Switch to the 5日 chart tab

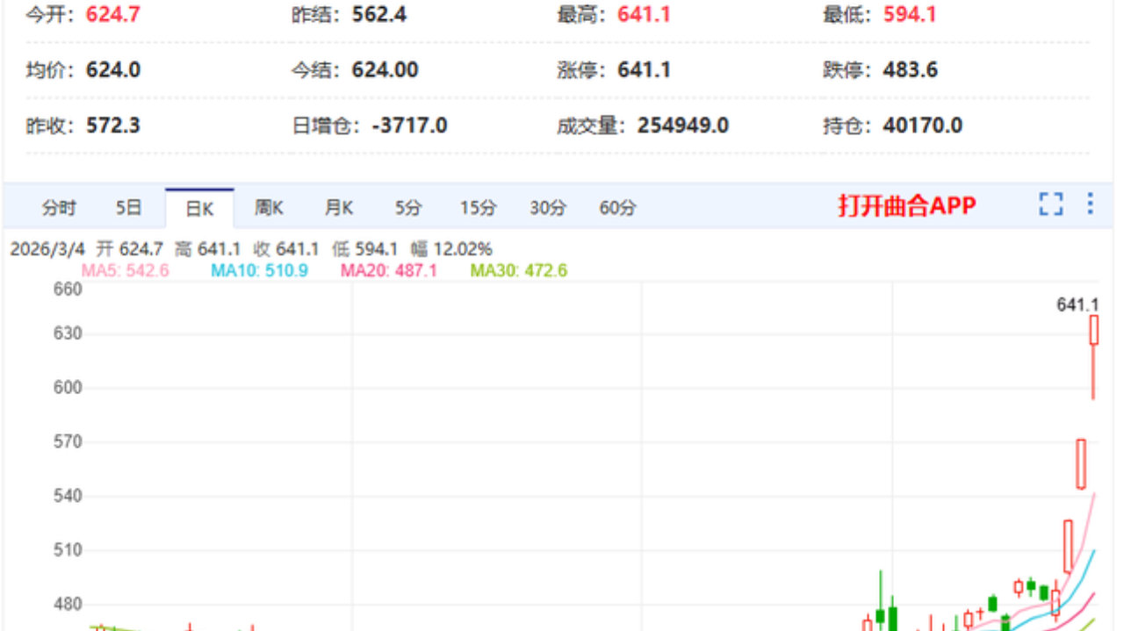(130, 207)
